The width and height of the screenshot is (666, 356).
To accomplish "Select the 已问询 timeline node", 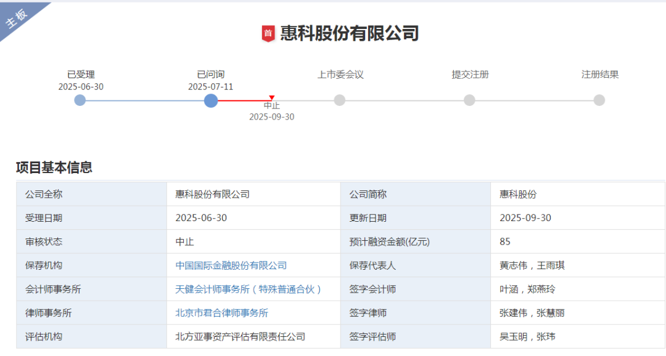I will click(211, 100).
